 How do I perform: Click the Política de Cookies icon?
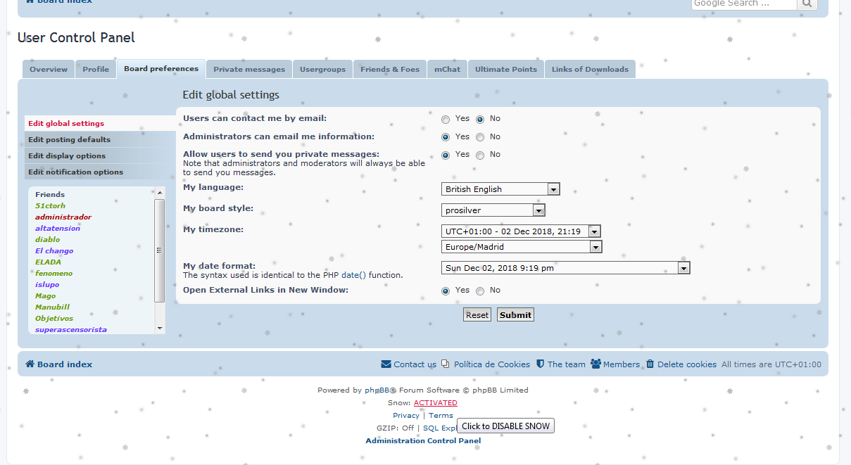tap(446, 364)
